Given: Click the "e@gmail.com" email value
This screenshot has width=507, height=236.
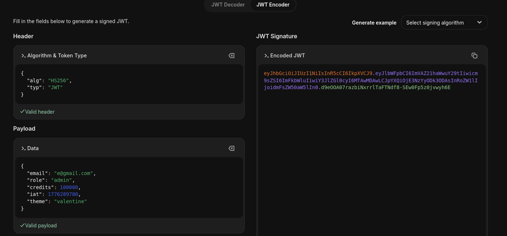Looking at the screenshot, I should click(x=73, y=173).
